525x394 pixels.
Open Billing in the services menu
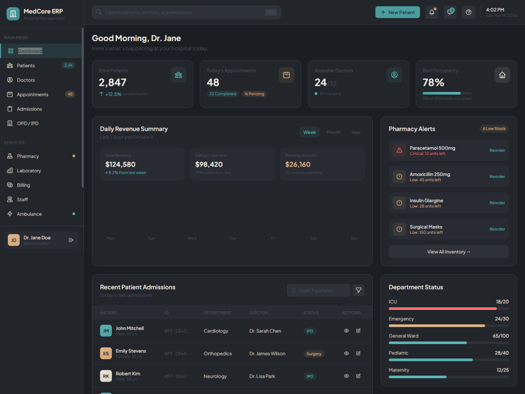pyautogui.click(x=41, y=185)
